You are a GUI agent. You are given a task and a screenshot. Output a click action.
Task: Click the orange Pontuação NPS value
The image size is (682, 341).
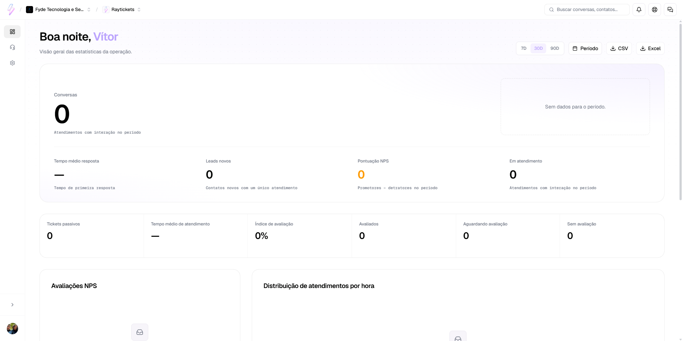361,175
